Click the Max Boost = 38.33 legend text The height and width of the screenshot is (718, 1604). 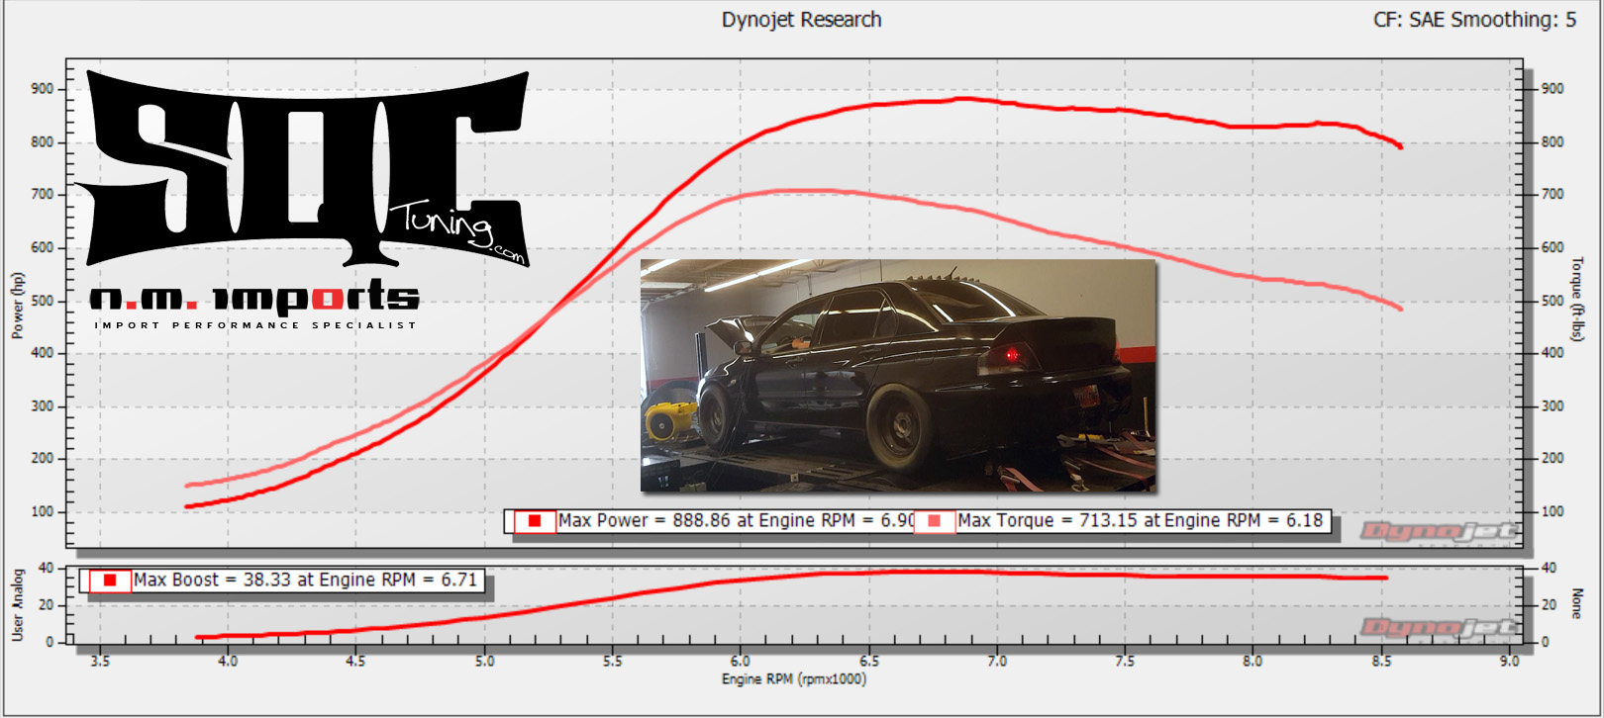click(305, 580)
